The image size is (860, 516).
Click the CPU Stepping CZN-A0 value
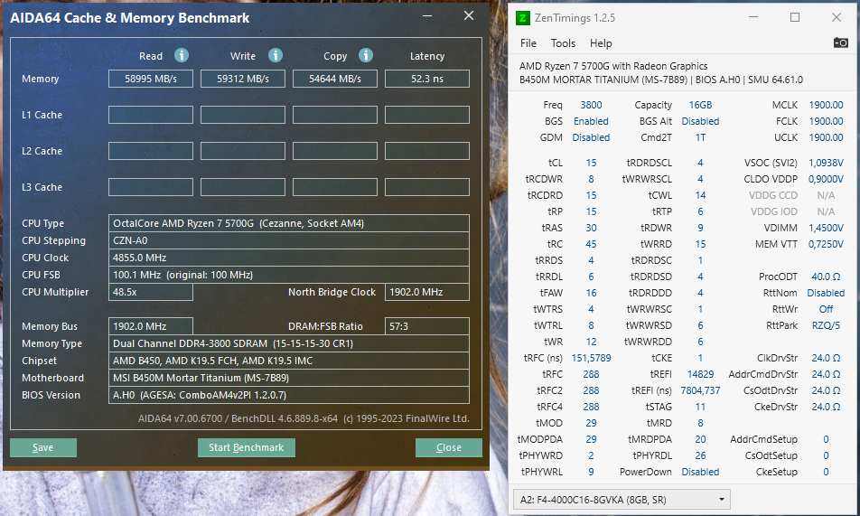click(x=289, y=240)
